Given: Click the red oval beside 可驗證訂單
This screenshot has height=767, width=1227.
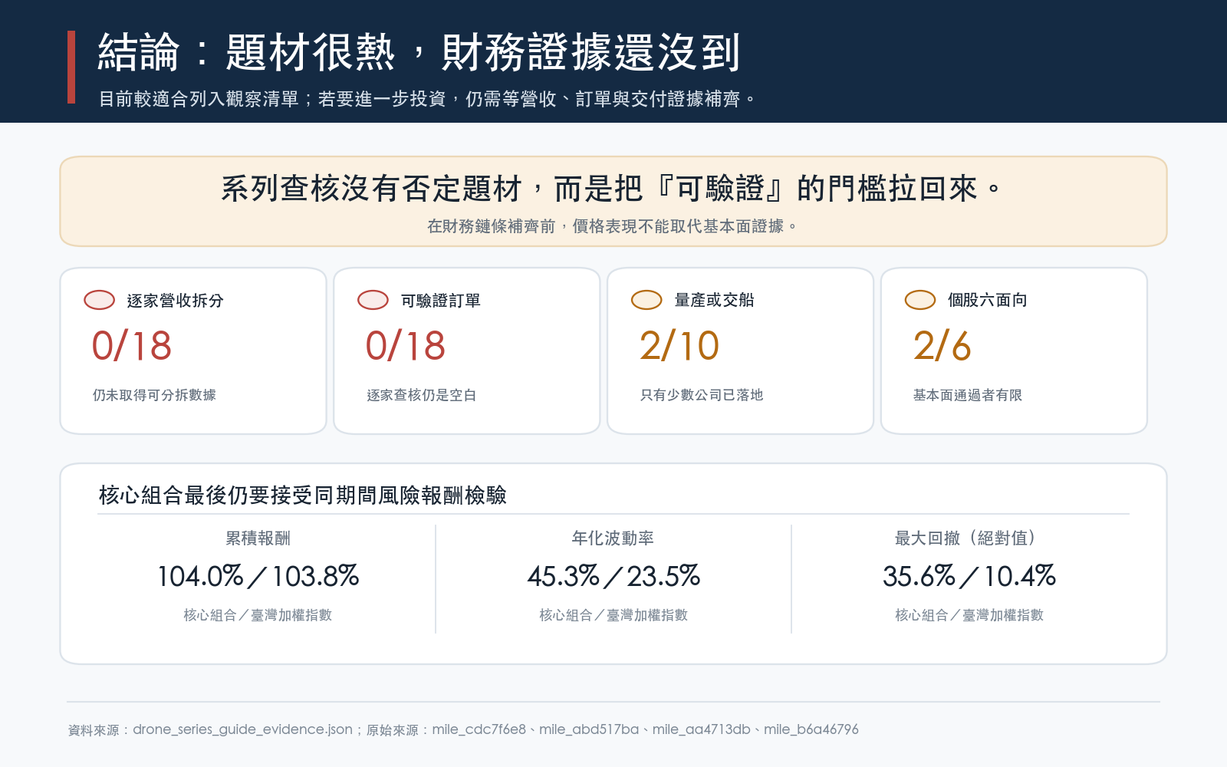Looking at the screenshot, I should pos(373,300).
